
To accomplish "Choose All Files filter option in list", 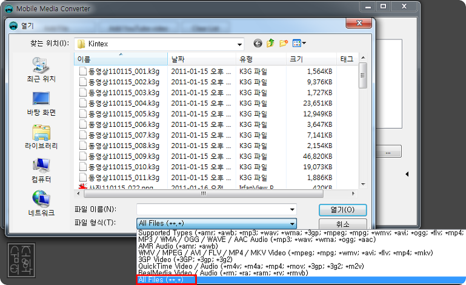I will click(x=301, y=280).
